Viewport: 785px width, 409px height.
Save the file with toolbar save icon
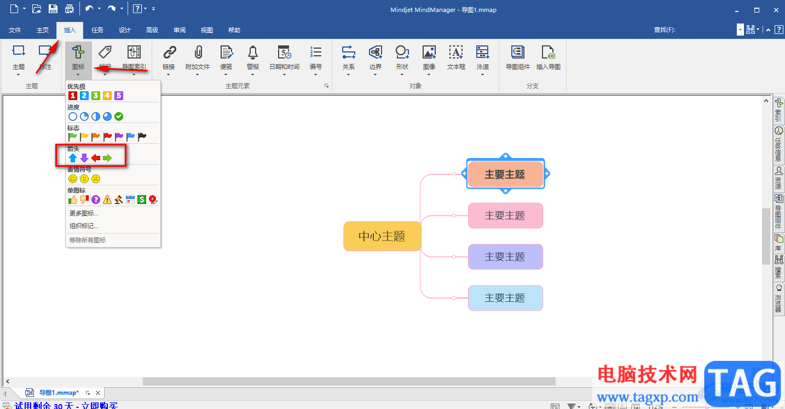[x=53, y=9]
